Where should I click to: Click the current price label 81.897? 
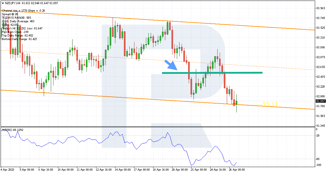320,101
